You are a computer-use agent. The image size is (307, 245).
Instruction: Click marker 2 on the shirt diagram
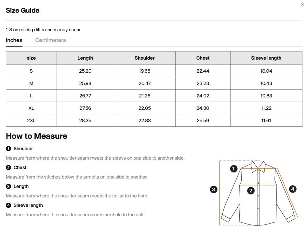(251, 191)
